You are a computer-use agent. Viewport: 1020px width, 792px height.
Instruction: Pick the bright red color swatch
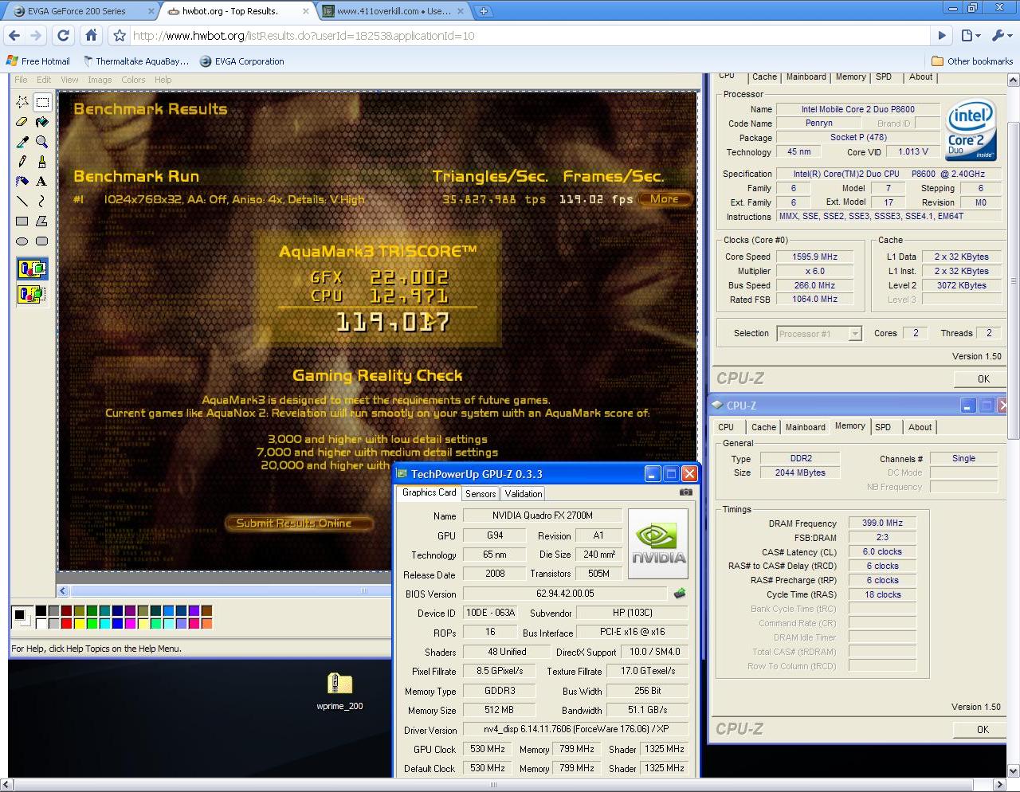coord(67,624)
